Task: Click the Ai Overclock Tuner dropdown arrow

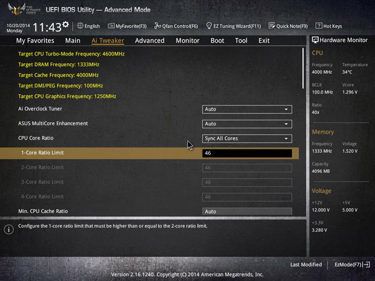Action: 286,109
